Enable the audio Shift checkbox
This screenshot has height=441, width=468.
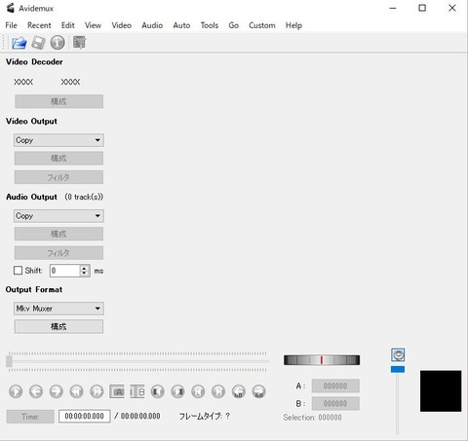coord(18,271)
